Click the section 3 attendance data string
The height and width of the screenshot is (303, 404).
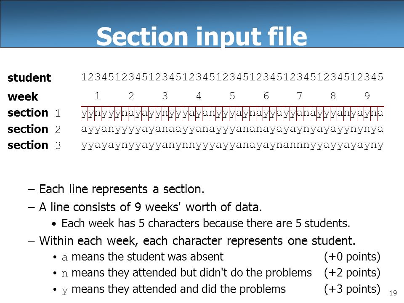pyautogui.click(x=232, y=145)
